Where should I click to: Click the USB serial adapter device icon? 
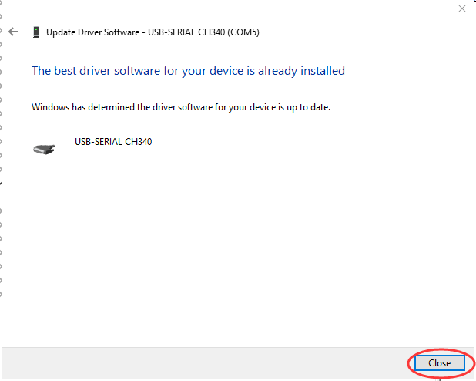click(44, 147)
